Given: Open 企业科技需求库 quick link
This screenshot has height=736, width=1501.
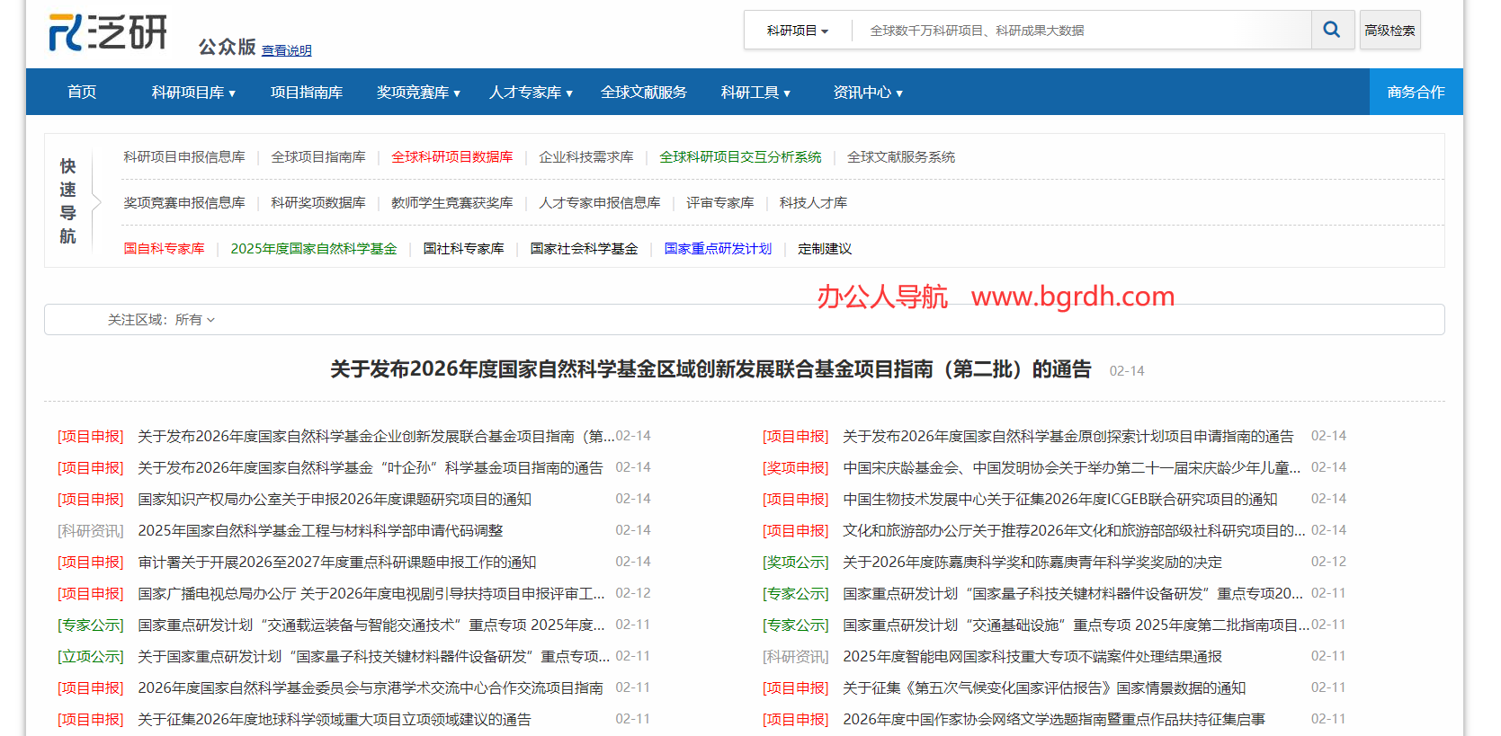Looking at the screenshot, I should tap(586, 157).
